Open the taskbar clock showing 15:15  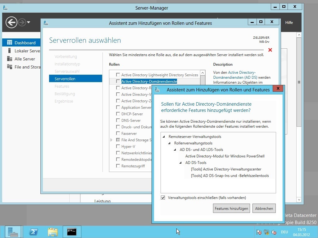[x=302, y=232]
